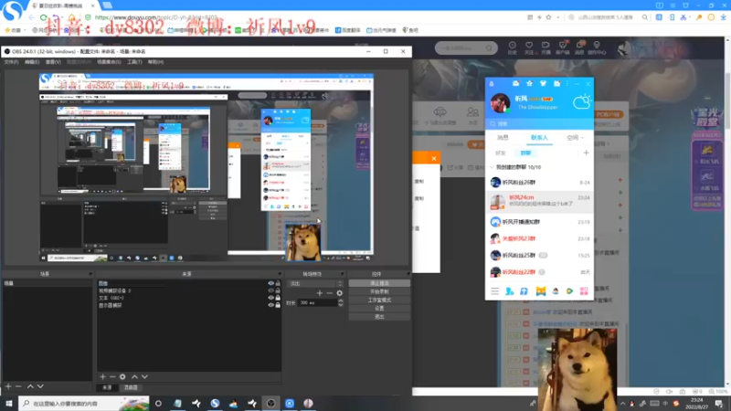Image resolution: width=731 pixels, height=411 pixels.
Task: Open 祈风粉丝26群 group chat
Action: (x=539, y=182)
